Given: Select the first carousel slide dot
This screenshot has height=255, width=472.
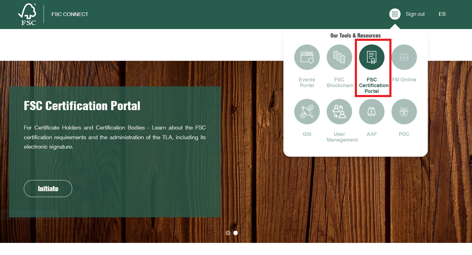Looking at the screenshot, I should 228,233.
